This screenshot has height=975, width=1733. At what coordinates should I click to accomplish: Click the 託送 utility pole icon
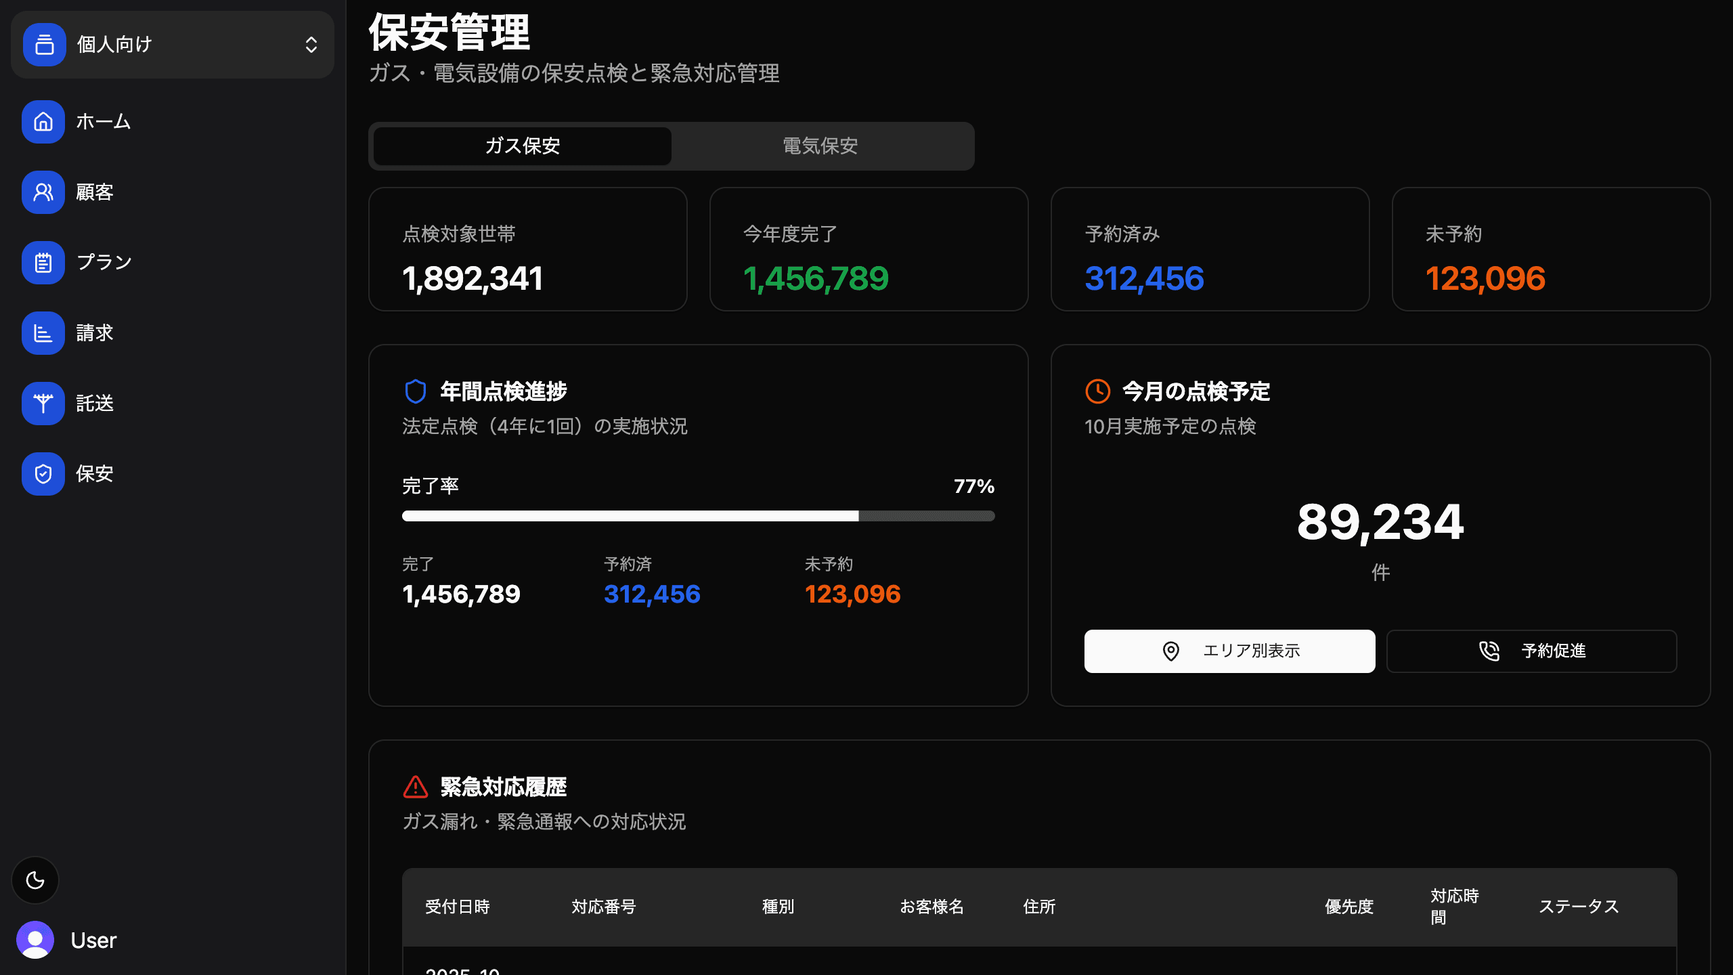tap(43, 404)
